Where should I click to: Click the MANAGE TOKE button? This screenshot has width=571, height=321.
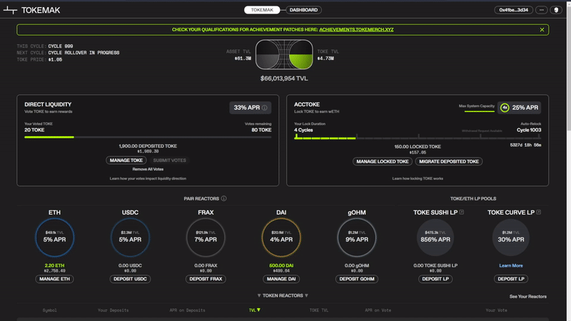point(126,160)
